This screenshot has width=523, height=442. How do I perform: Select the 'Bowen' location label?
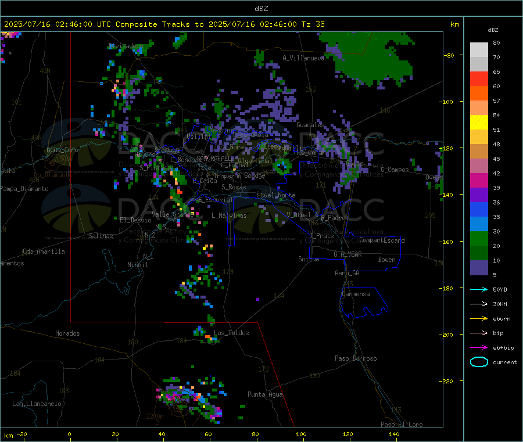[x=386, y=260]
